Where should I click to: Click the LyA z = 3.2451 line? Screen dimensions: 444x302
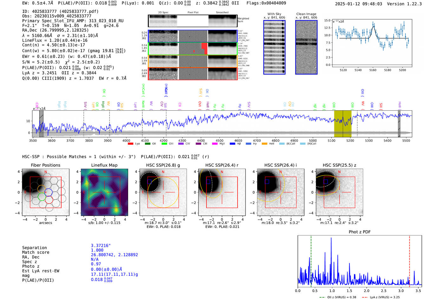40,73
